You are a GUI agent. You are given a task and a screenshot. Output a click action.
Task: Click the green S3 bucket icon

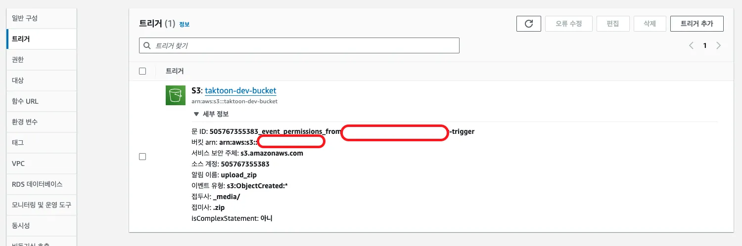click(x=175, y=95)
